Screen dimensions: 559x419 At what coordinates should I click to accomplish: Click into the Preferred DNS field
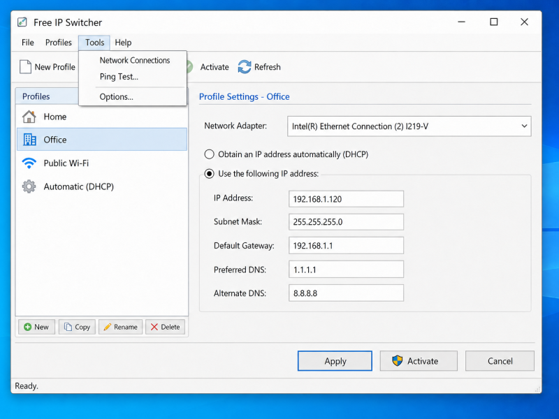[x=346, y=270]
